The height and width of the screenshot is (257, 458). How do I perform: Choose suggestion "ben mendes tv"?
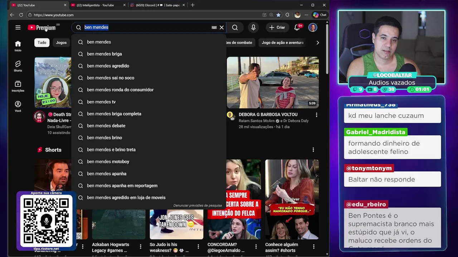(149, 102)
